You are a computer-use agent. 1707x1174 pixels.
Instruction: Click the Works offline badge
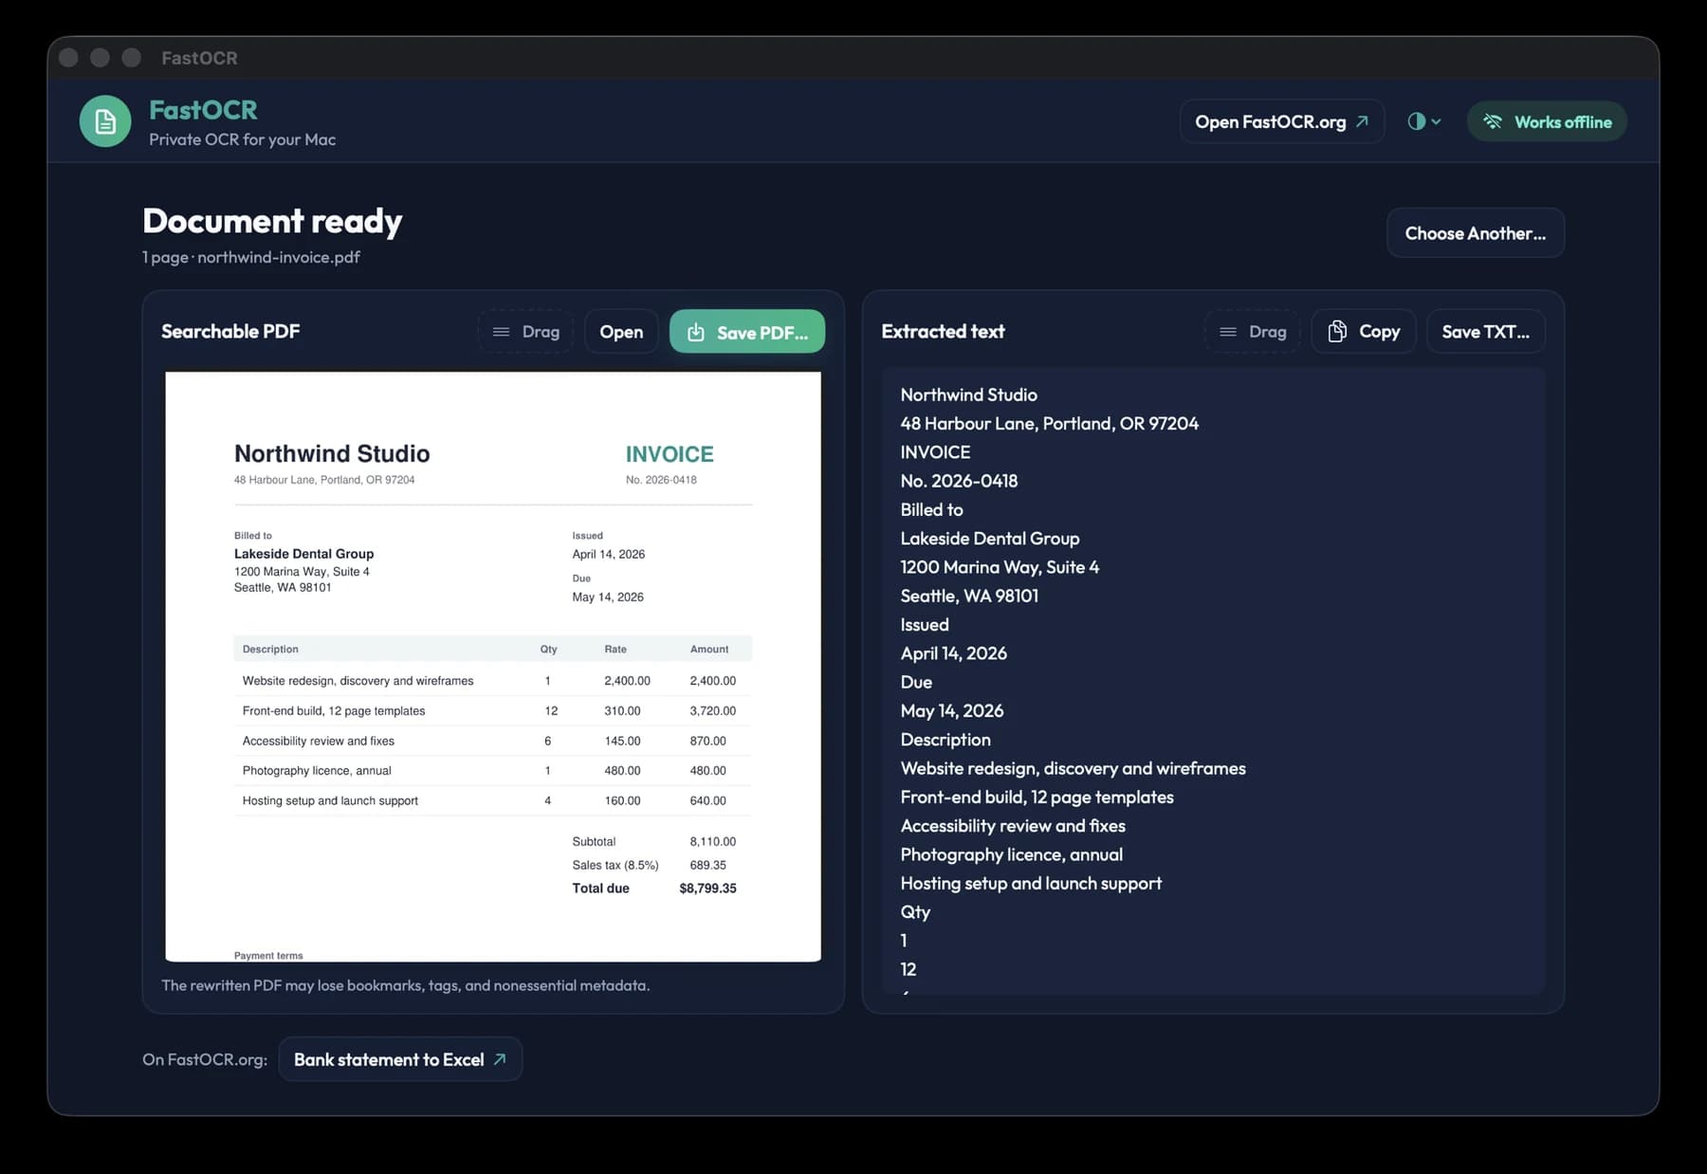click(x=1547, y=121)
